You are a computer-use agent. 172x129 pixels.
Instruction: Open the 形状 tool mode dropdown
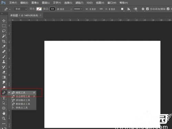[21, 9]
